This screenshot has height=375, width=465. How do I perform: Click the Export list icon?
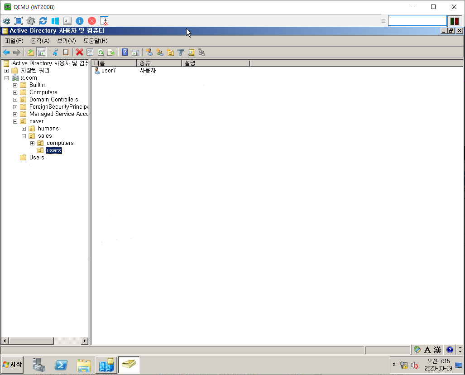(111, 53)
